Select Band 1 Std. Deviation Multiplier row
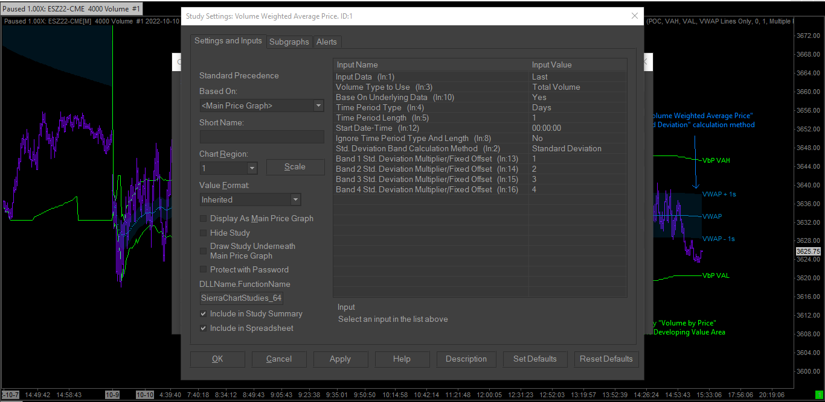The image size is (825, 402). point(480,159)
